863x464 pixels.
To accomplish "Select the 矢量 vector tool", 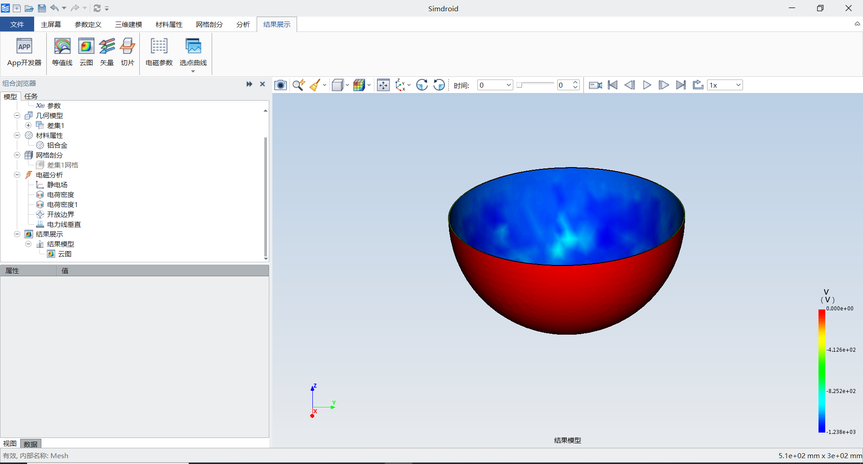I will pos(107,53).
